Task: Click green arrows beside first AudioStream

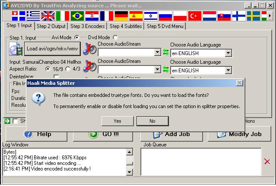Action: pyautogui.click(x=166, y=52)
